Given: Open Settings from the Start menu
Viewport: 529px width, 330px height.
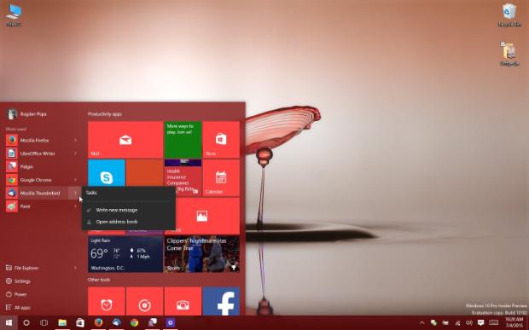Looking at the screenshot, I should (x=18, y=281).
